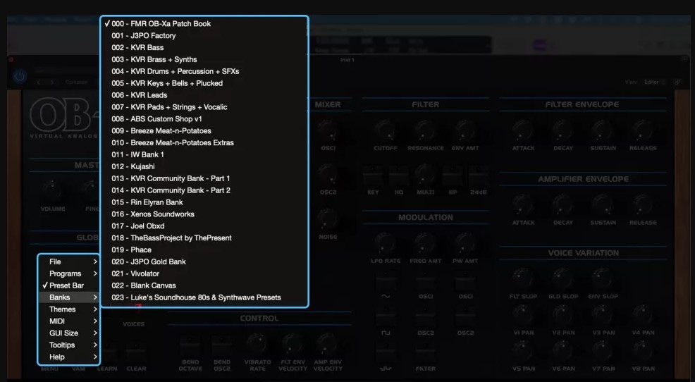Click the FLT SLOP voice variation knob
This screenshot has width=695, height=382.
tap(523, 278)
